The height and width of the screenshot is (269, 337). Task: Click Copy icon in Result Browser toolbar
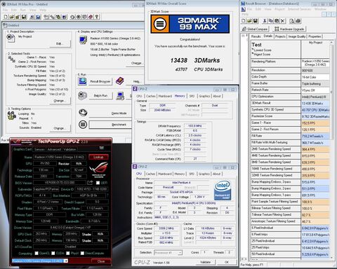270,21
